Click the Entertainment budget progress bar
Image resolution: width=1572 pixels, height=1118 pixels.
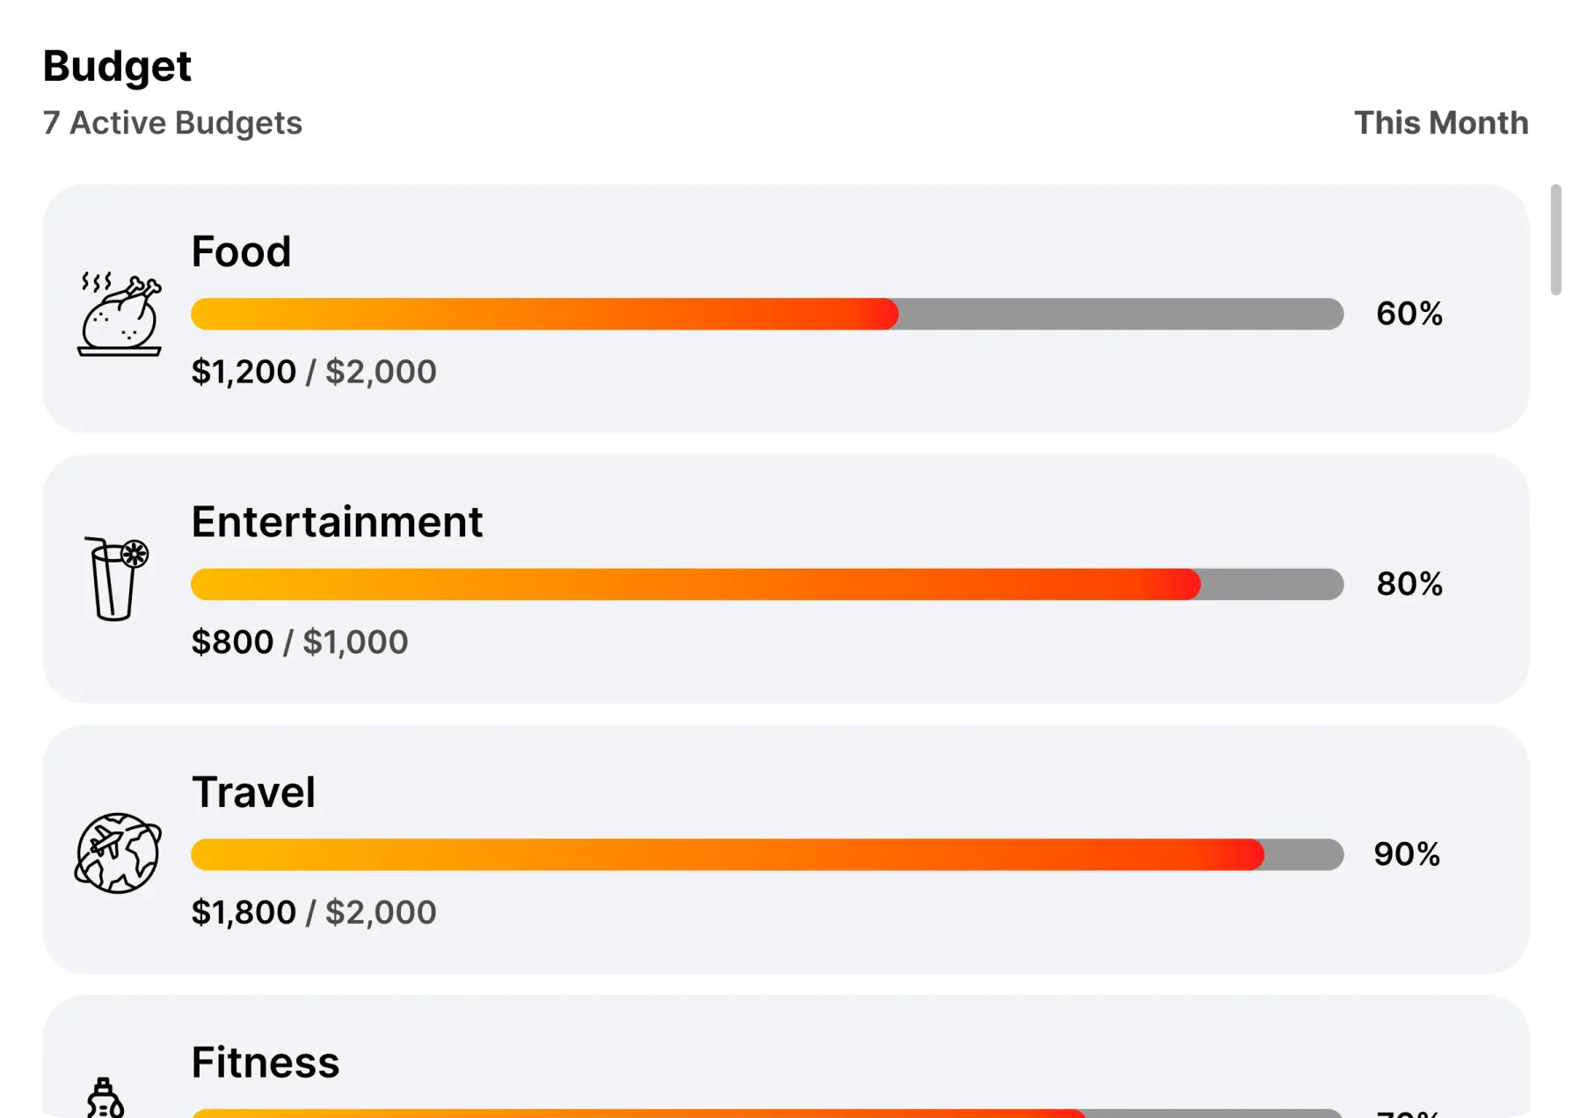(767, 584)
